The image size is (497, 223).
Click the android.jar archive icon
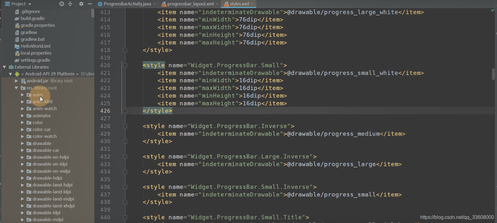tap(23, 81)
